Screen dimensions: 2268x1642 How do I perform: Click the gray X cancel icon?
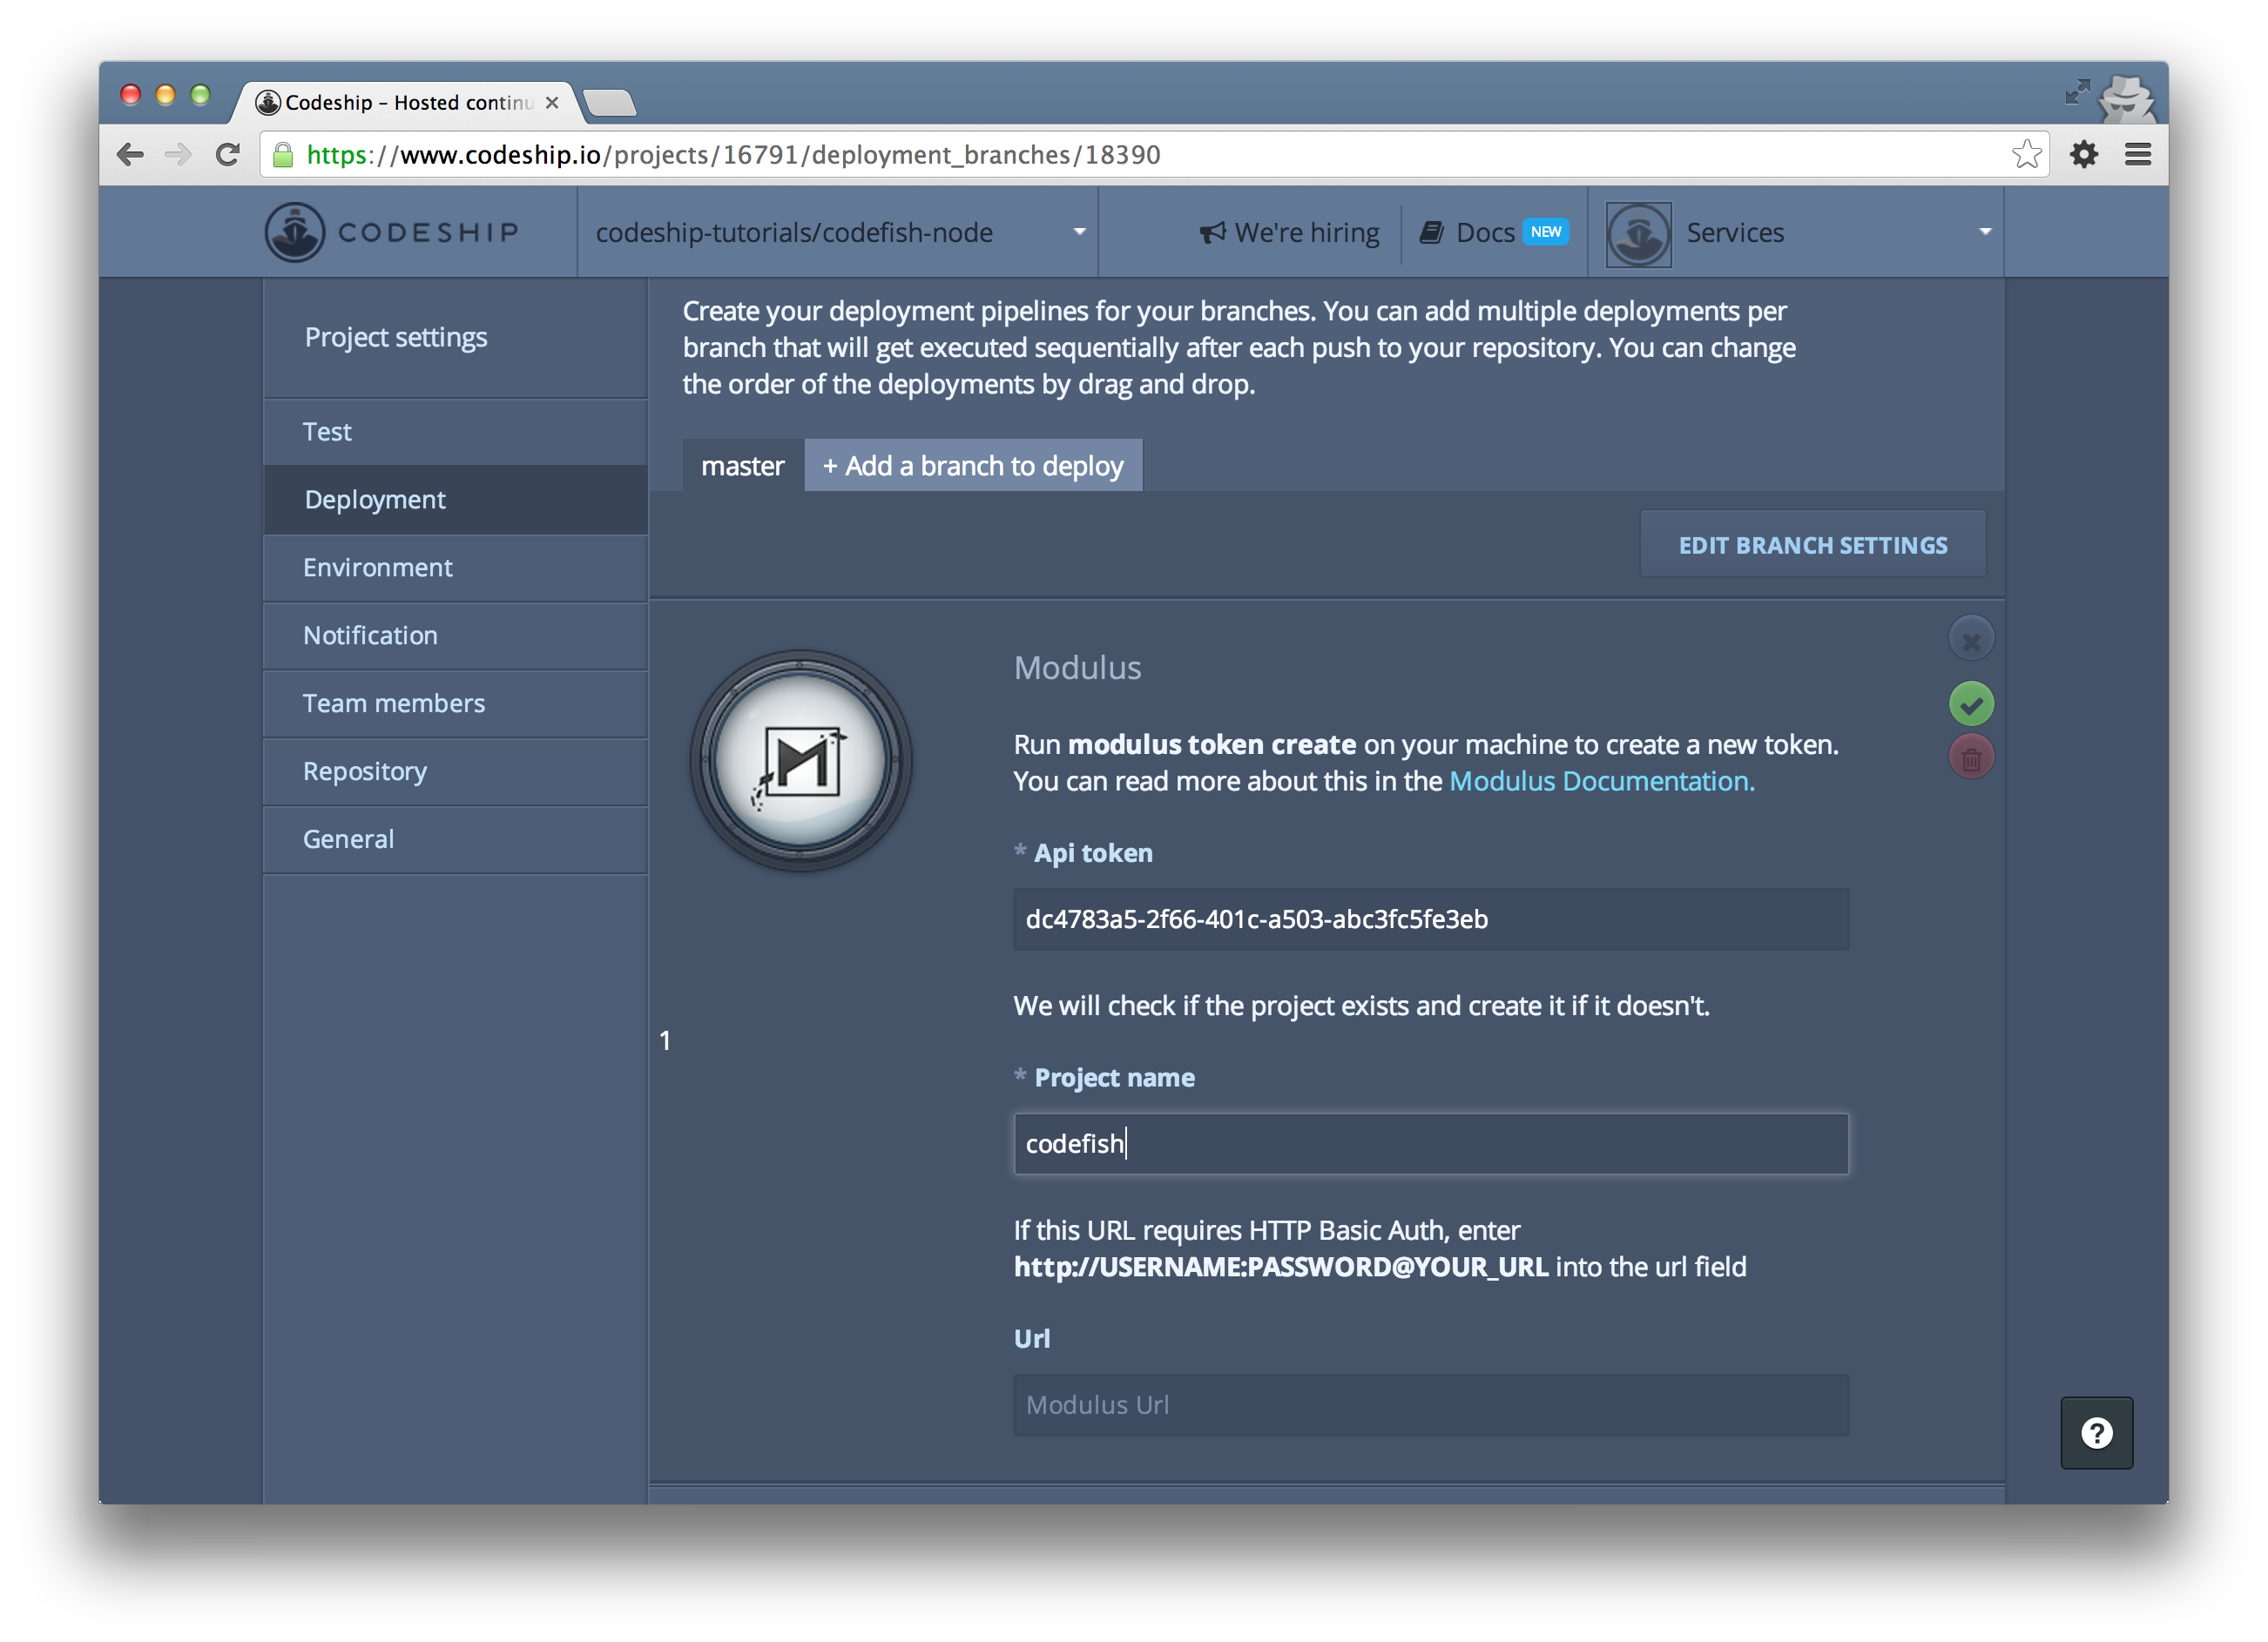[x=1970, y=640]
